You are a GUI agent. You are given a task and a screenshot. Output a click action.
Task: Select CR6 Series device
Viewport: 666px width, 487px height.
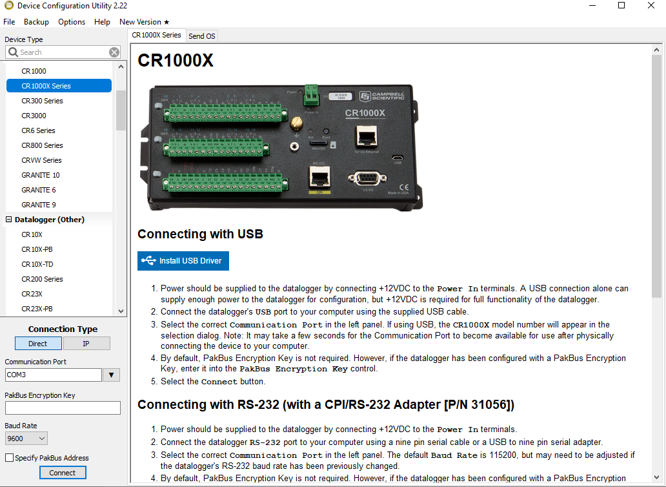[38, 130]
